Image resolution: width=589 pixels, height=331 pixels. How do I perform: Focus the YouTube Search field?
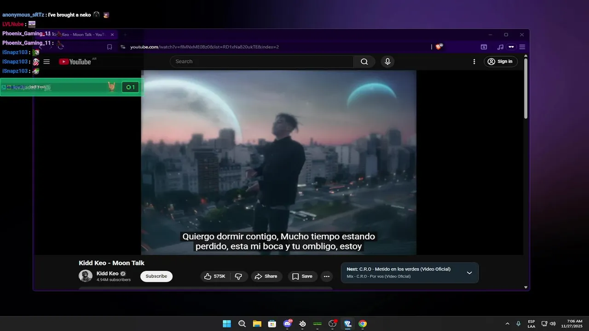click(262, 62)
